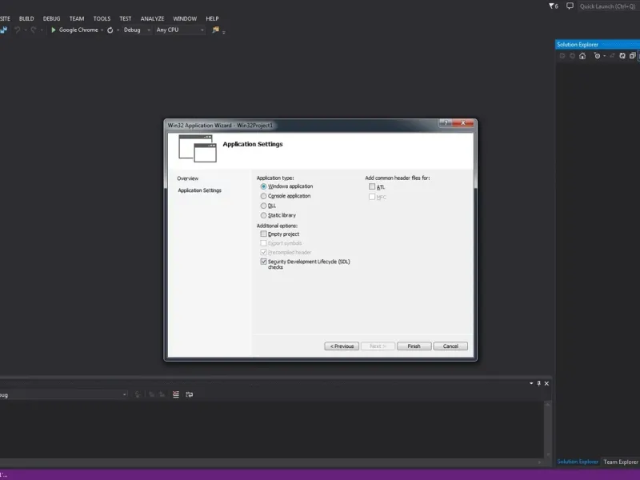640x480 pixels.
Task: Click the Previous button in wizard
Action: coord(342,346)
